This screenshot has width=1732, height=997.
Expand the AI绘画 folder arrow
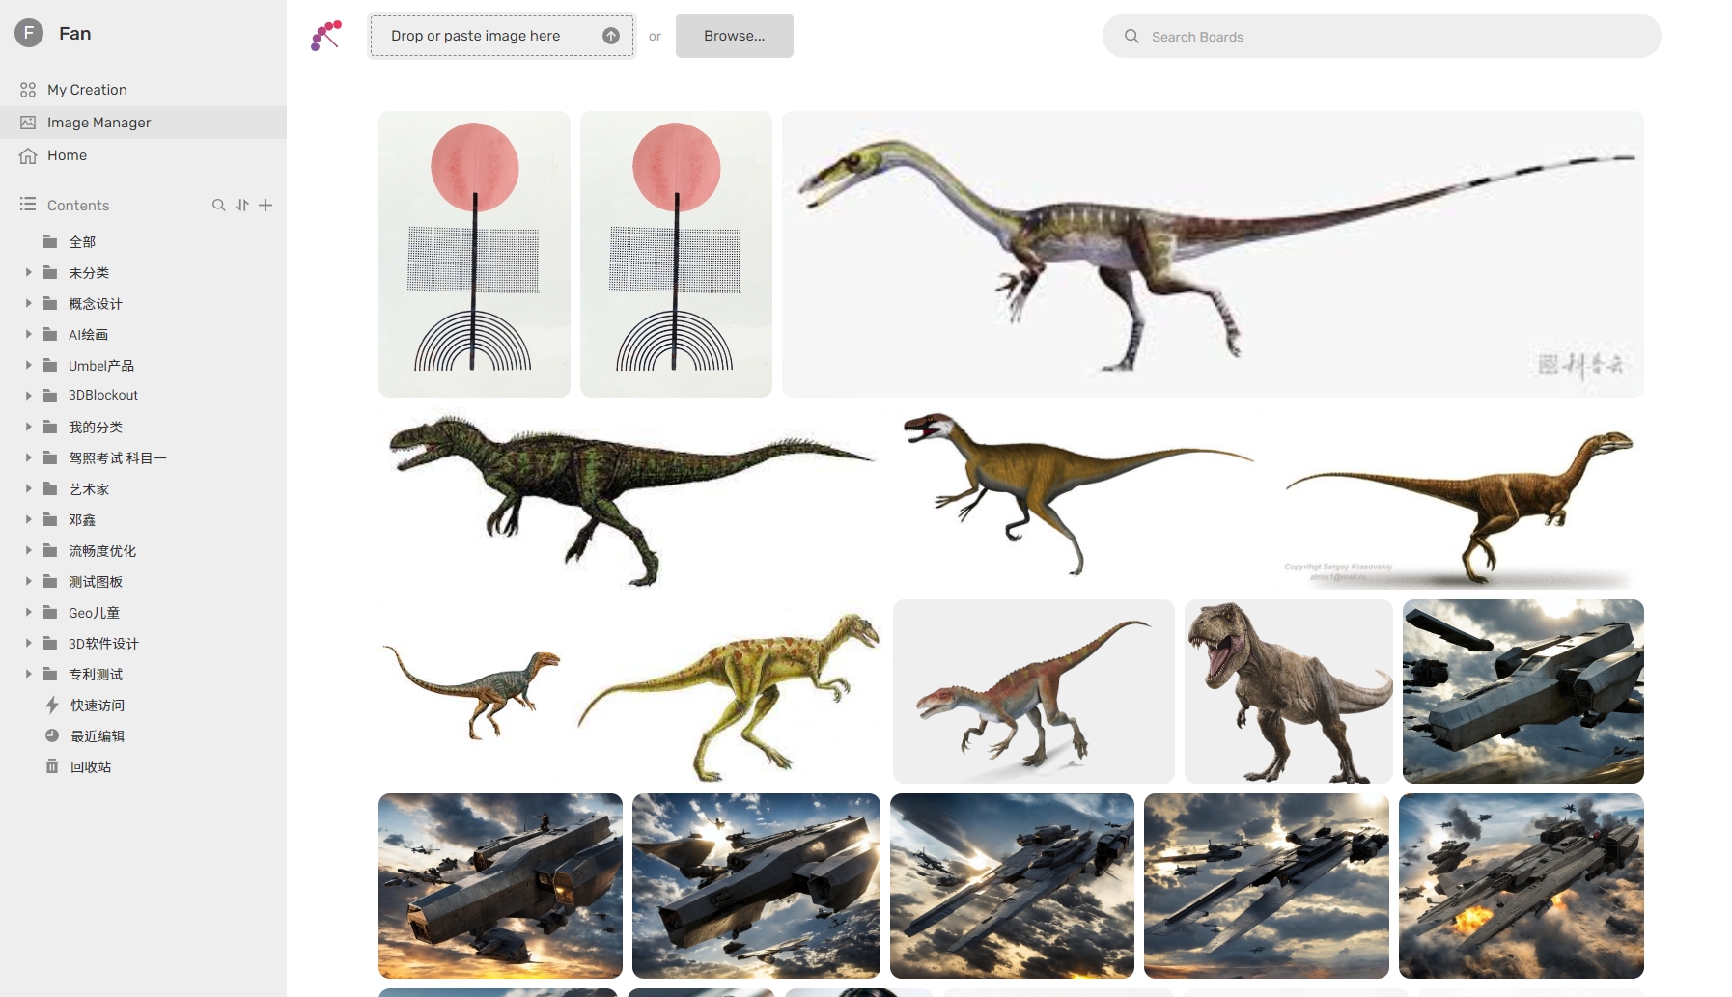pos(29,334)
